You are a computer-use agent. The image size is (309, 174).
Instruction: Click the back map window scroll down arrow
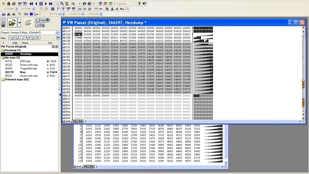tap(226, 163)
